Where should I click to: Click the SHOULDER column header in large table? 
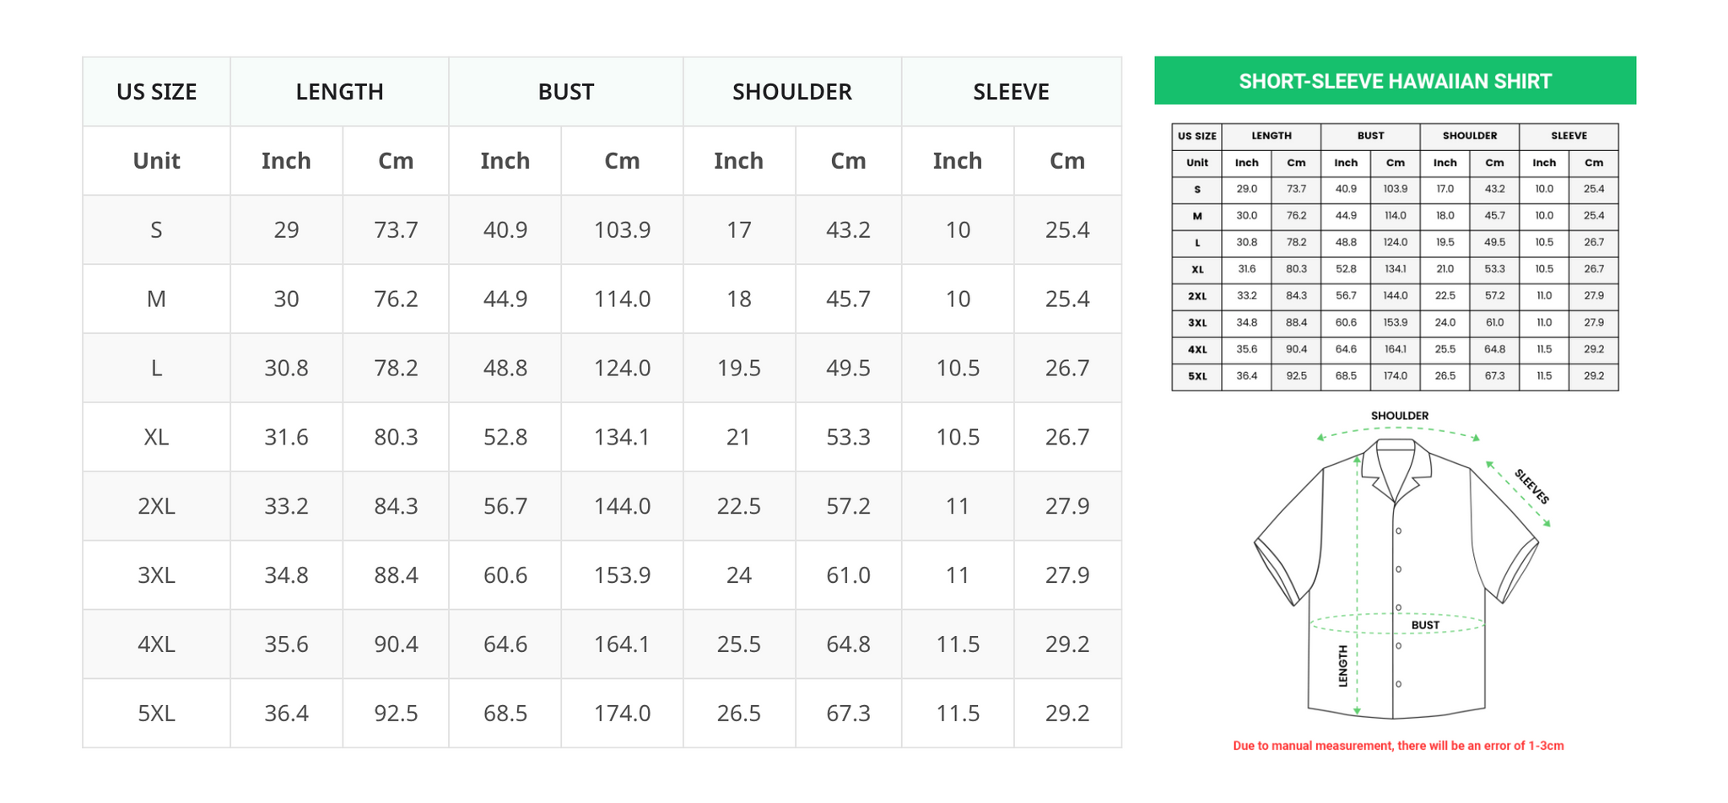792,92
